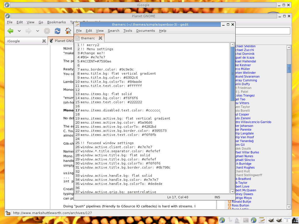Open the Forward history dropdown arrow
The height and width of the screenshot is (224, 299).
point(38,31)
